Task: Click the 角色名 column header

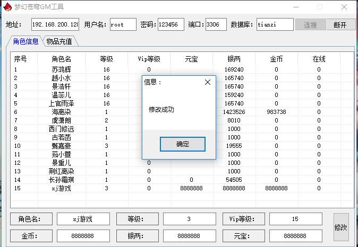Action: coord(61,59)
